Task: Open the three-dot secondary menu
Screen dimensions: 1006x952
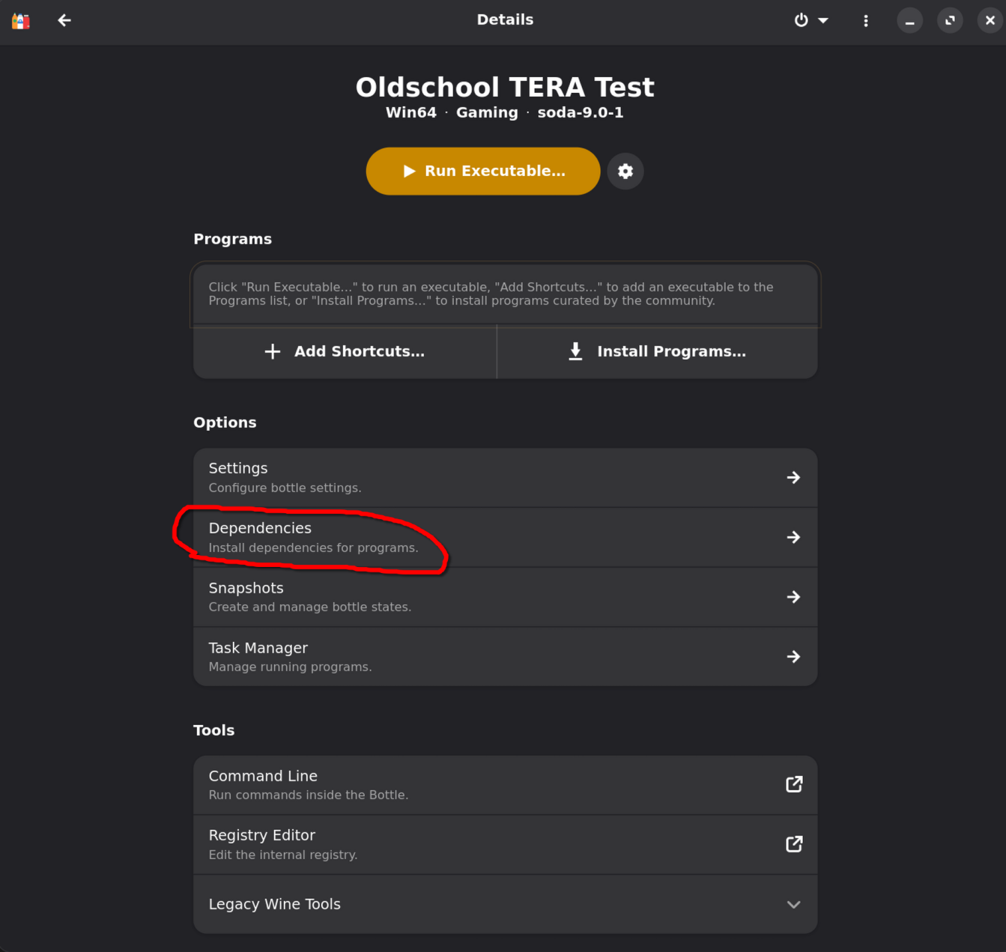Action: (866, 20)
